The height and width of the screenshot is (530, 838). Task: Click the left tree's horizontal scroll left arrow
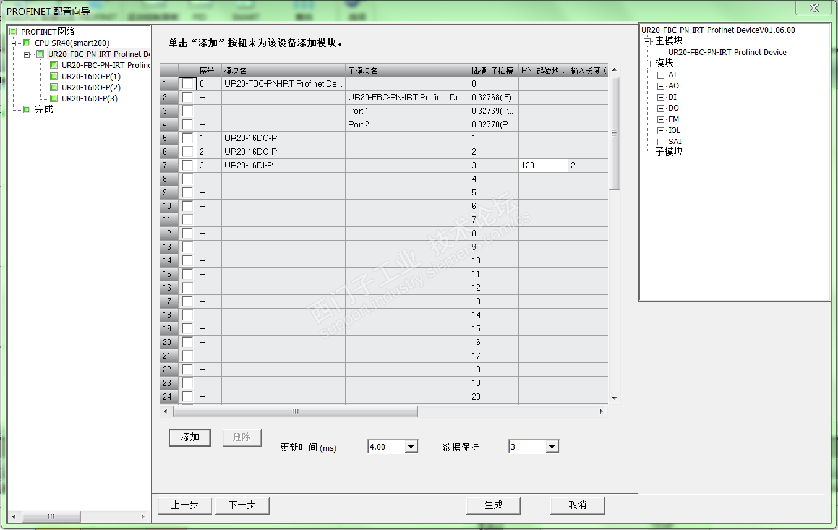click(15, 516)
